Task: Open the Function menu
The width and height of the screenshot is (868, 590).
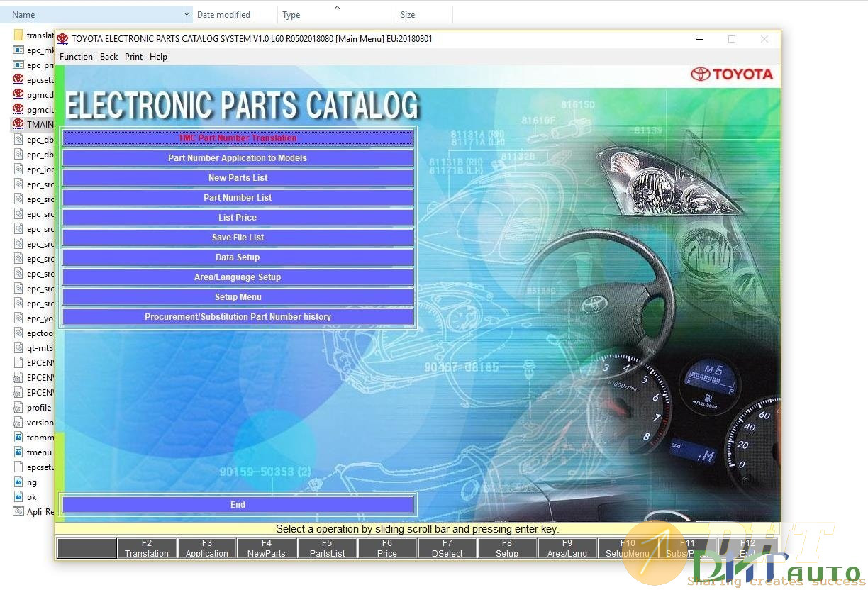Action: pyautogui.click(x=76, y=57)
